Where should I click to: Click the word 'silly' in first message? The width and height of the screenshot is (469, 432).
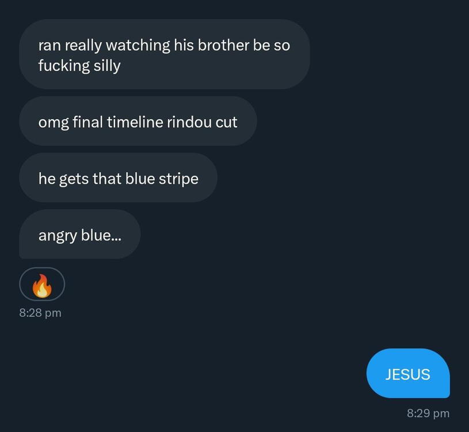pyautogui.click(x=107, y=66)
